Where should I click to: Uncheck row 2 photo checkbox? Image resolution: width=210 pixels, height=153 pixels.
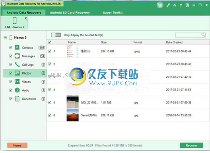[50, 64]
